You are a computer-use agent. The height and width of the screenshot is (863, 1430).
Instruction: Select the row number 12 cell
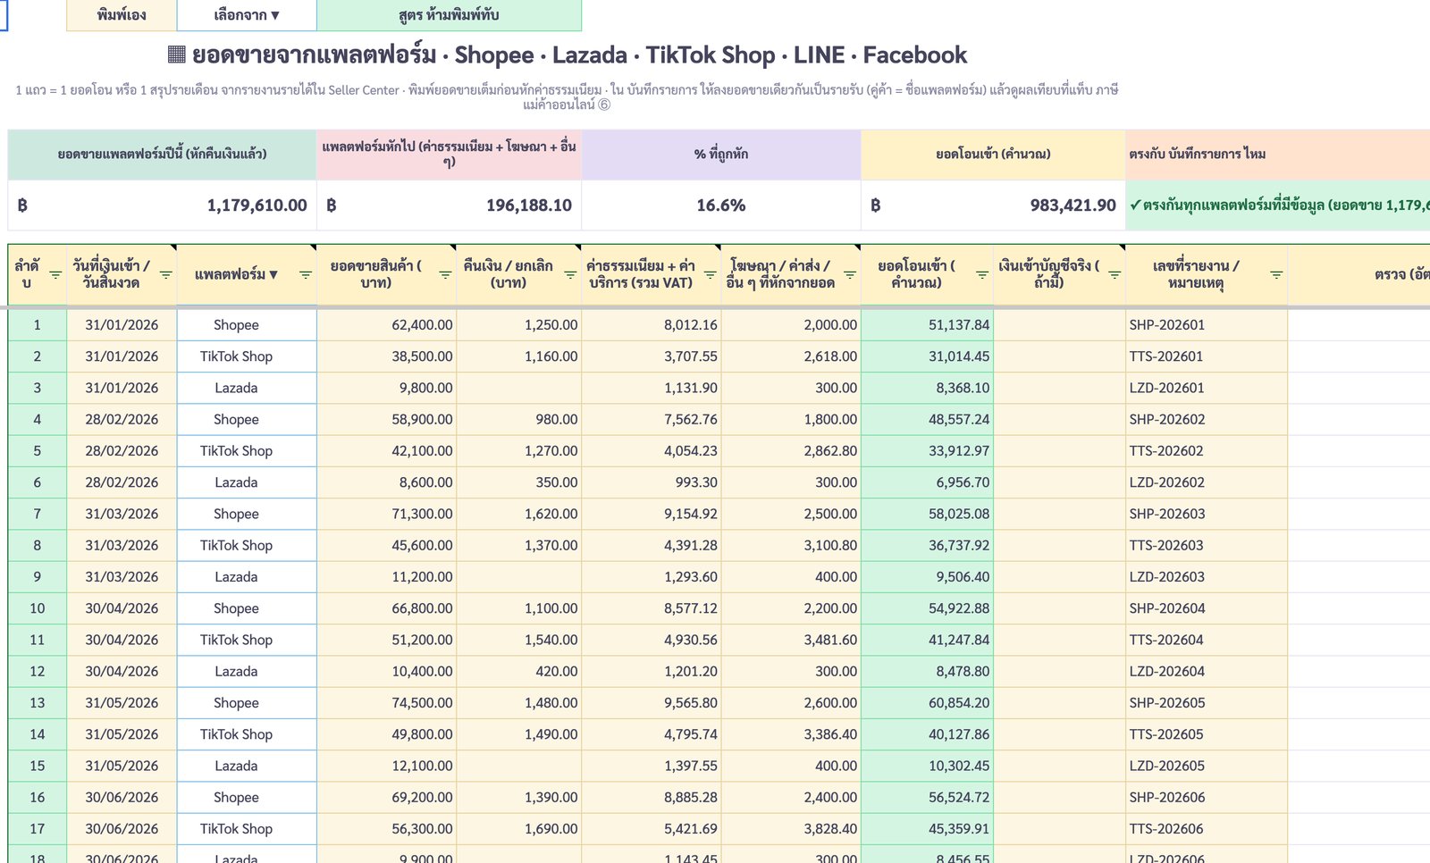[x=38, y=671]
